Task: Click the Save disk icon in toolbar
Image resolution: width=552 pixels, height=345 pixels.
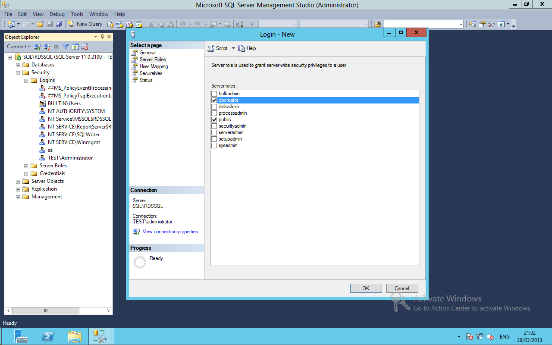Action: (x=50, y=24)
